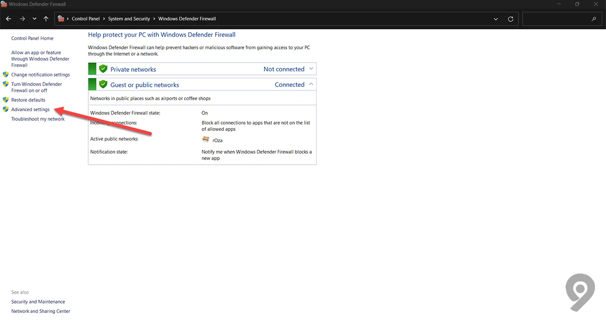Collapse the Guest or public networks section

click(x=311, y=84)
